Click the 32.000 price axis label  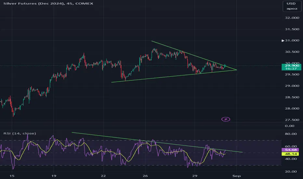click(x=292, y=18)
